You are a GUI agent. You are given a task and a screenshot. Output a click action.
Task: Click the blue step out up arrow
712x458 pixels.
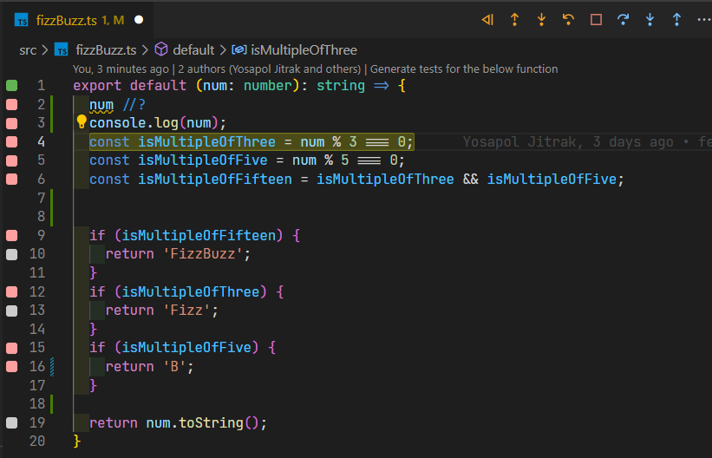676,19
